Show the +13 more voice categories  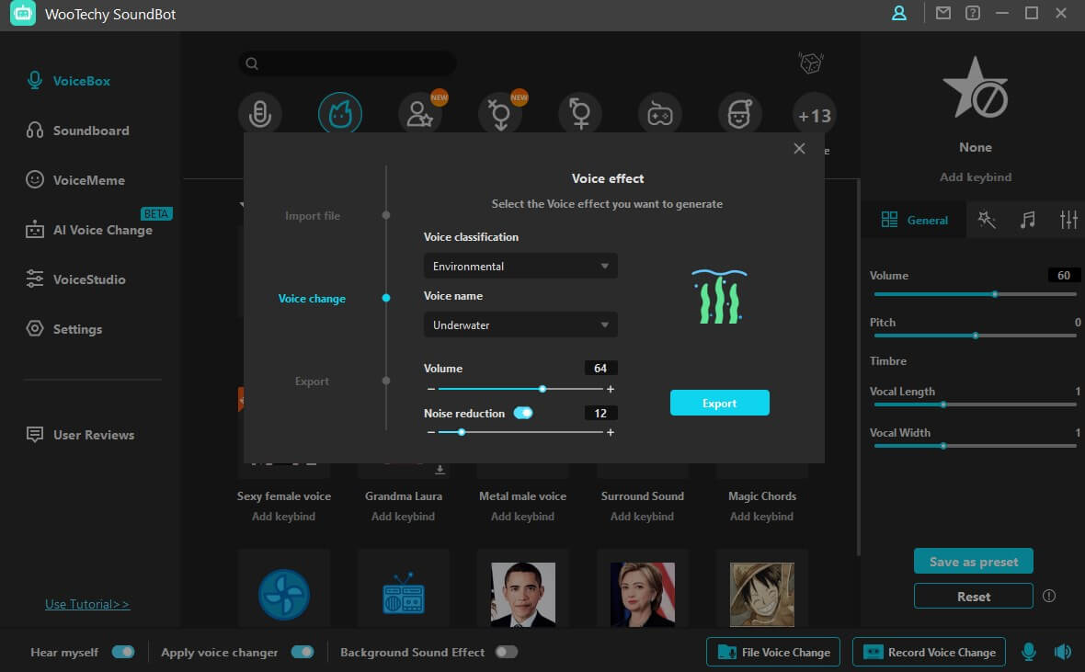point(815,116)
